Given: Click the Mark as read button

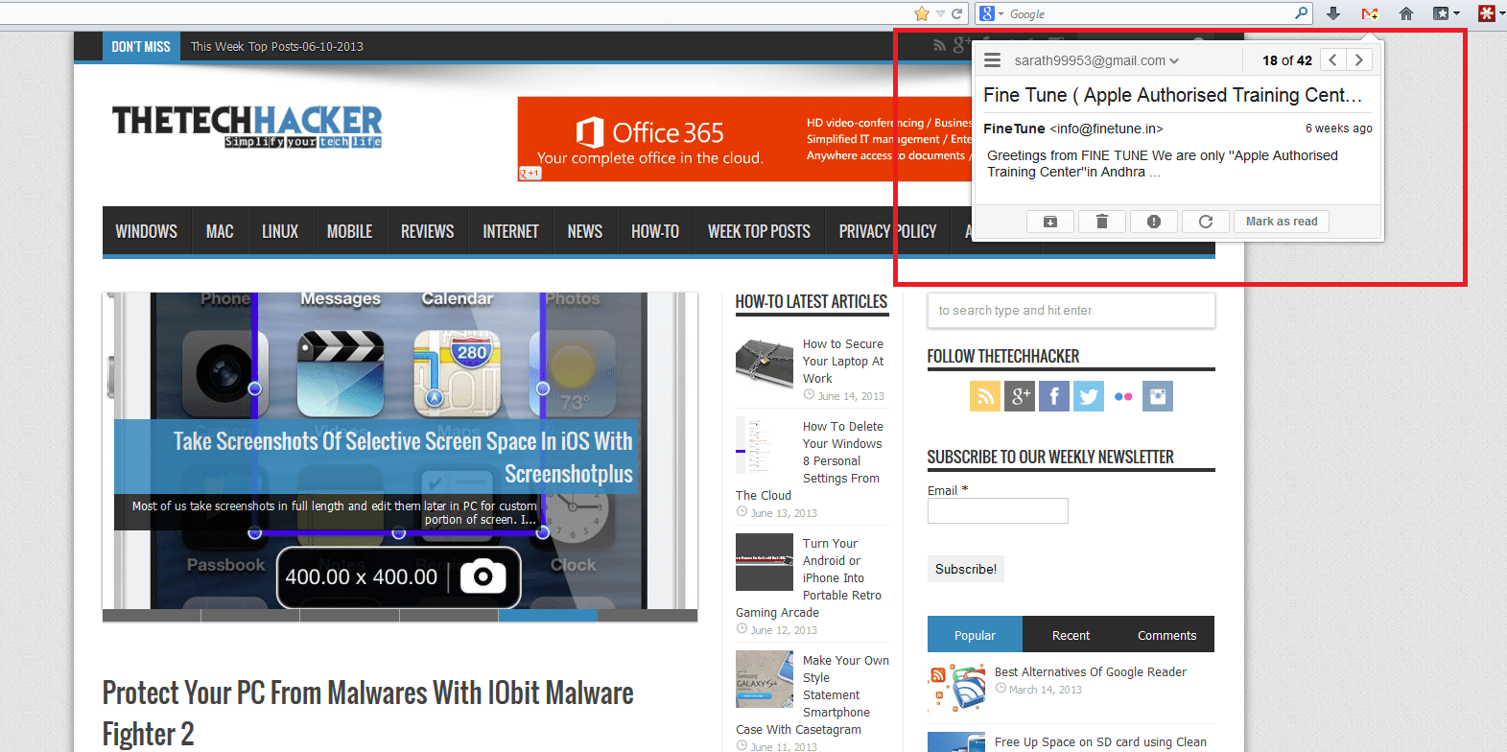Looking at the screenshot, I should coord(1282,222).
